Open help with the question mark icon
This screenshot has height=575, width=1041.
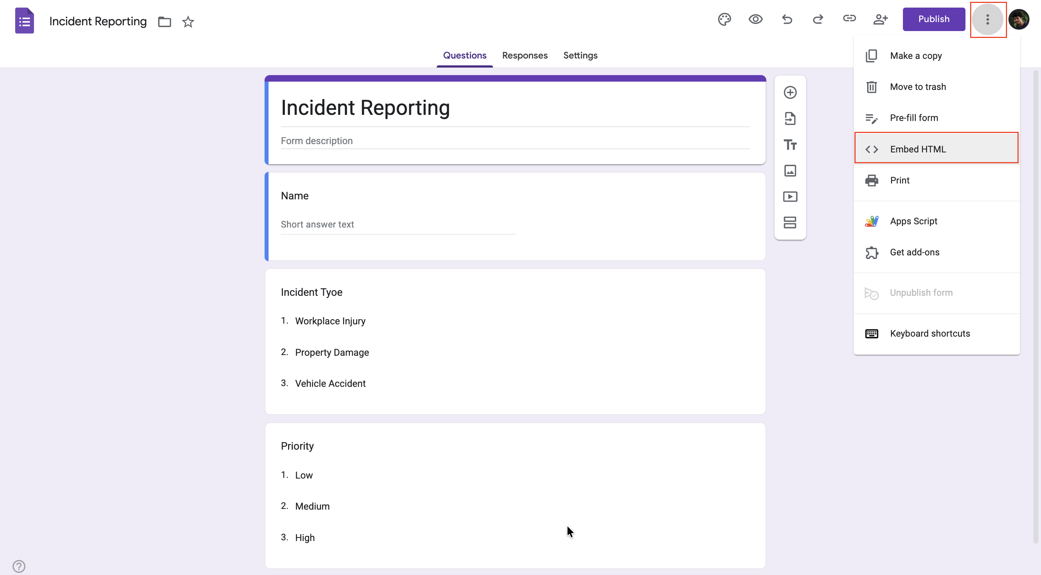[18, 565]
